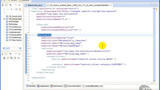This screenshot has height=90, width=160.
Task: Click android:allowBackup attribute text
Action: (53, 38)
